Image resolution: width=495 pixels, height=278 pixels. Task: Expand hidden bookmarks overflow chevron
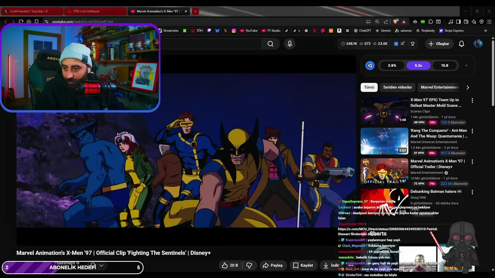486,31
